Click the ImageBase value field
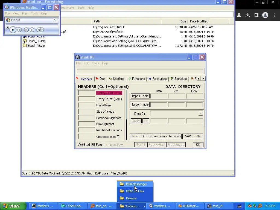Image resolution: width=280 pixels, height=210 pixels. 87,105
